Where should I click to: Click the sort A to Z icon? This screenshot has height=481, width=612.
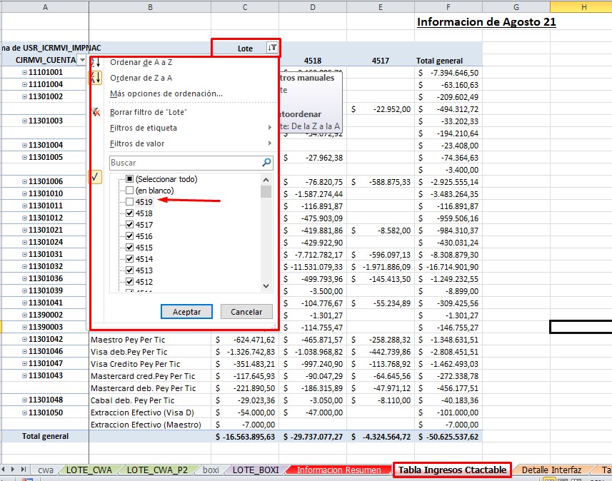(95, 63)
